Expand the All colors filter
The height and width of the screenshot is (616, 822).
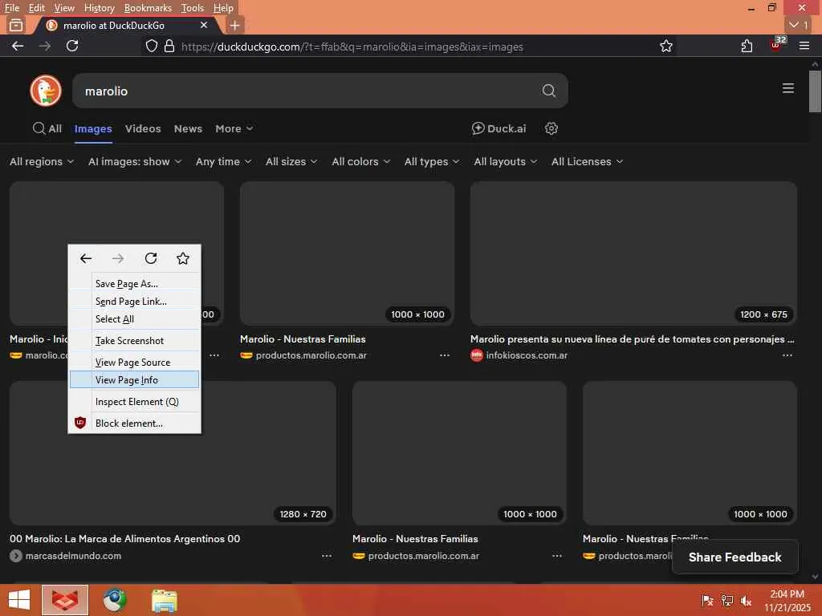point(360,161)
